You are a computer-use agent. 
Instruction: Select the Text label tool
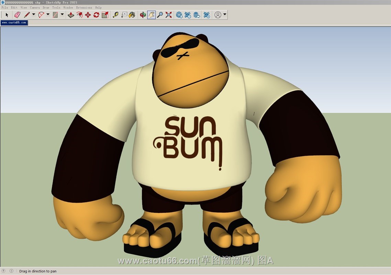pyautogui.click(x=124, y=15)
